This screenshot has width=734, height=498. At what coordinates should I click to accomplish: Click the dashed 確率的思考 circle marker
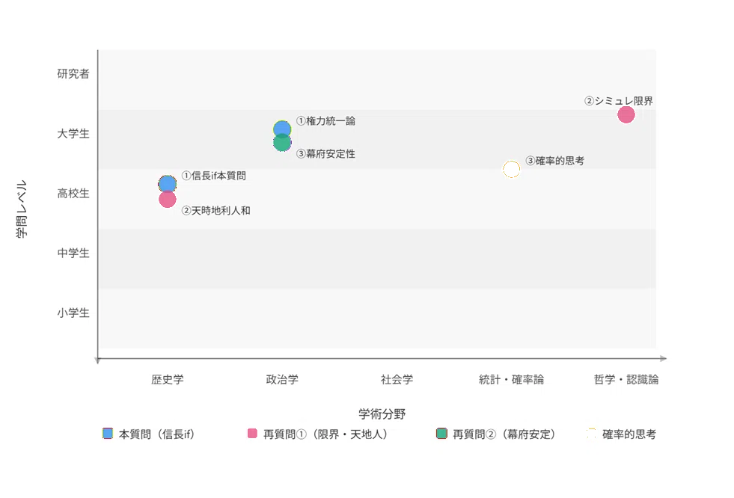point(511,169)
